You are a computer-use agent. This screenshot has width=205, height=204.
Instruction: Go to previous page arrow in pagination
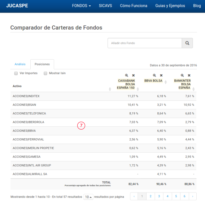coord(134,196)
